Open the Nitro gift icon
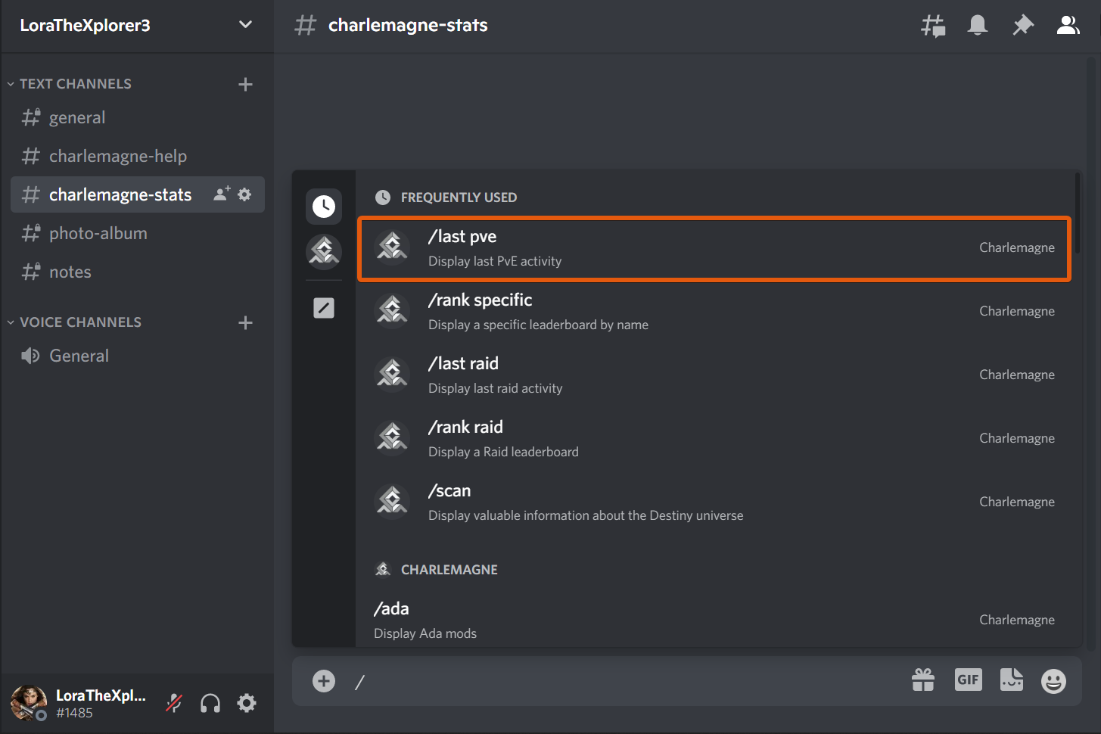 pos(923,680)
